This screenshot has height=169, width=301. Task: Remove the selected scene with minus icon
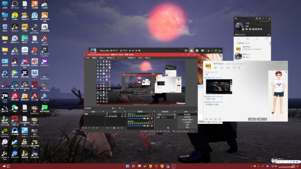pyautogui.click(x=89, y=128)
